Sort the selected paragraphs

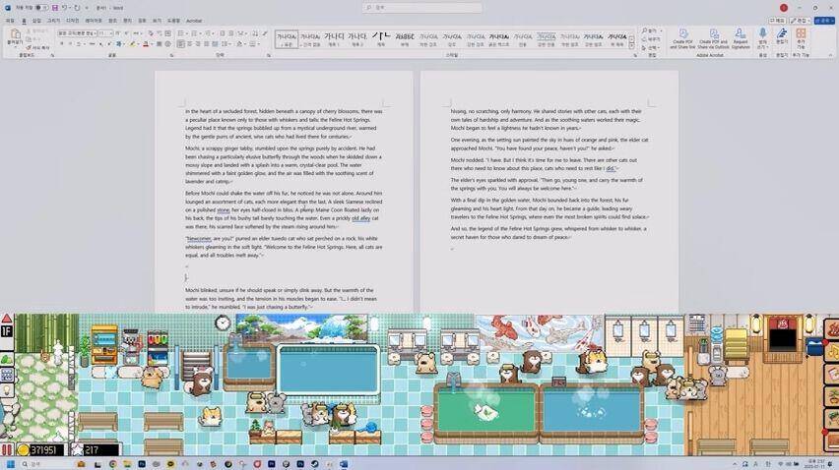255,33
